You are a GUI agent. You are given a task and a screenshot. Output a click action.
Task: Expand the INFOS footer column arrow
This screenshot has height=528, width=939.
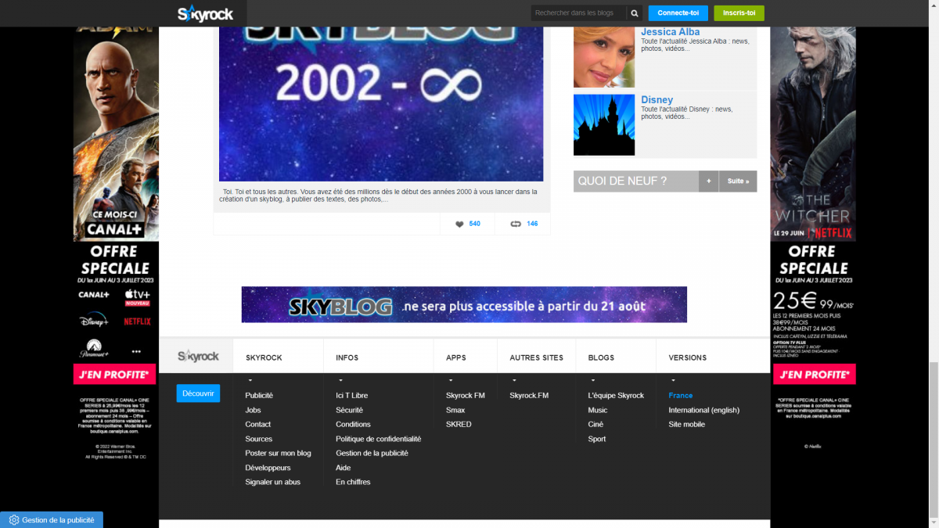tap(340, 381)
